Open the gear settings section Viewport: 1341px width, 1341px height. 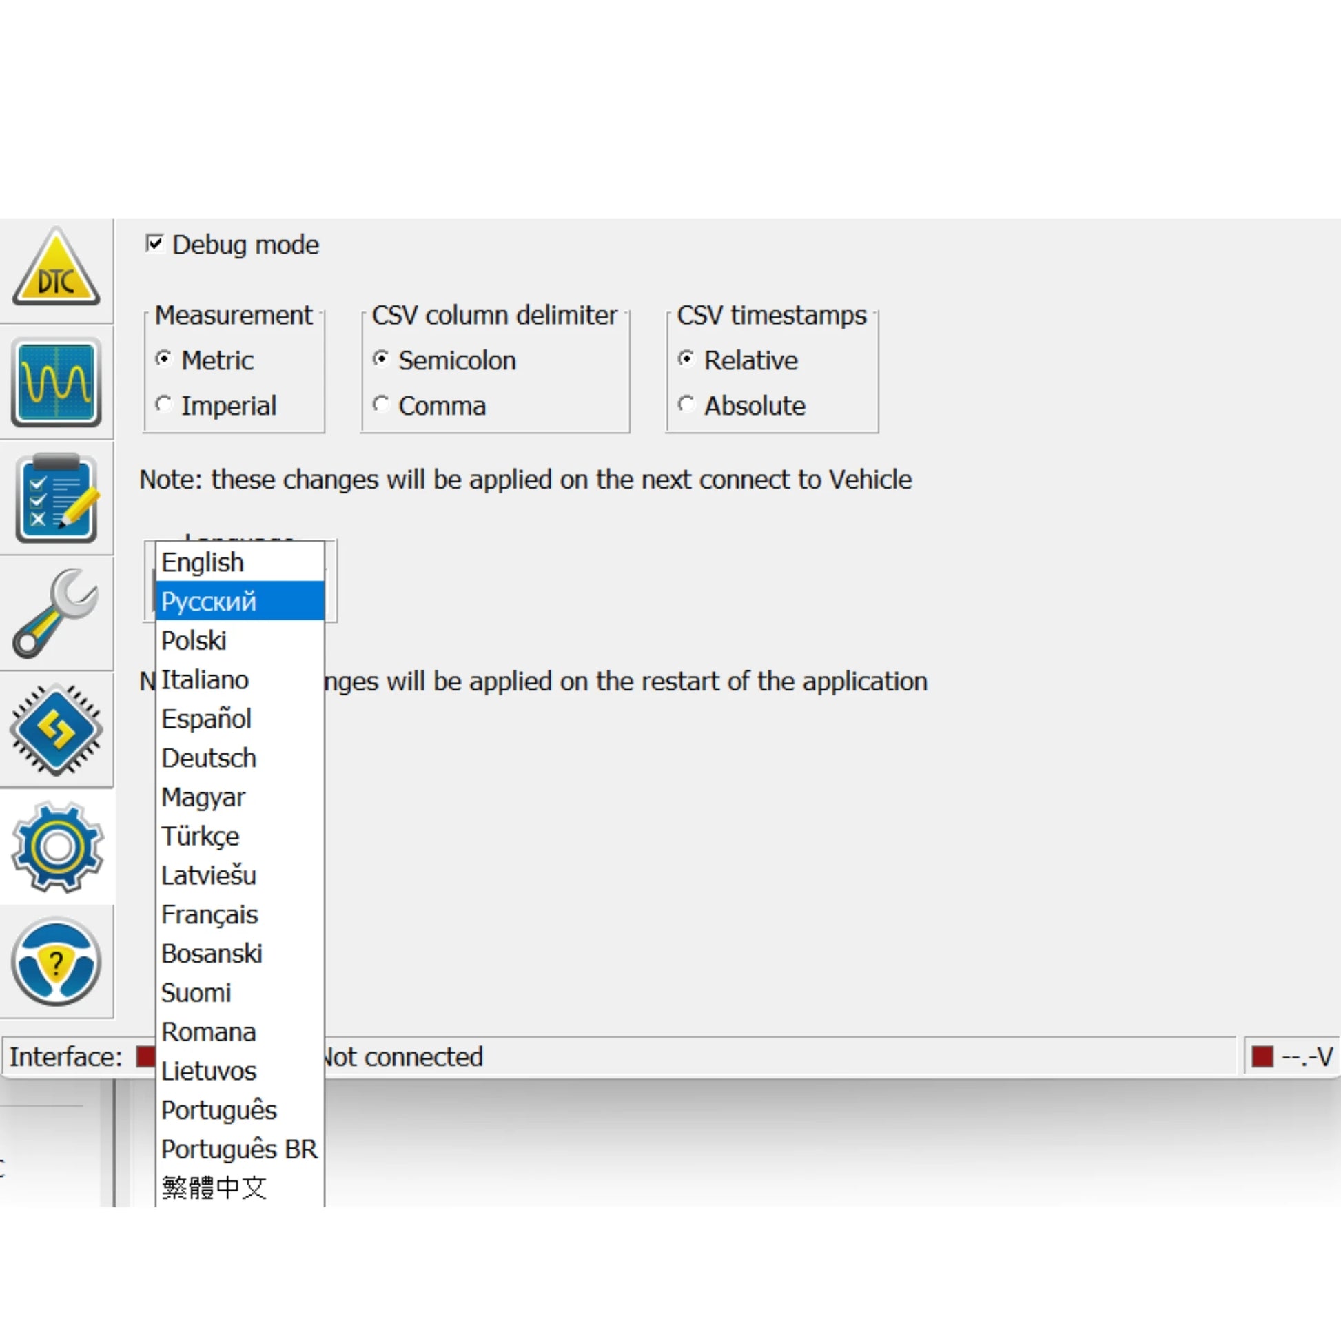[57, 846]
